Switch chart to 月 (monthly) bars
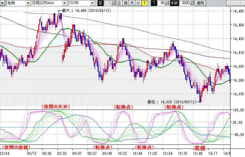This screenshot has width=245, height=157. [x=132, y=3]
